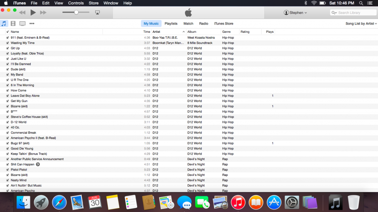Open the File menu
This screenshot has height=212, width=378.
click(x=34, y=3)
